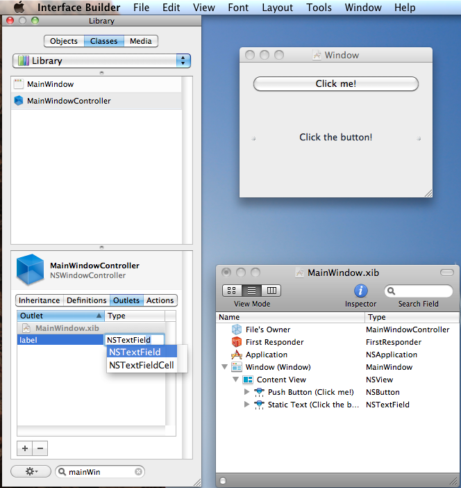461x488 pixels.
Task: Expand the Push Button (Click me!) row
Action: (x=247, y=392)
